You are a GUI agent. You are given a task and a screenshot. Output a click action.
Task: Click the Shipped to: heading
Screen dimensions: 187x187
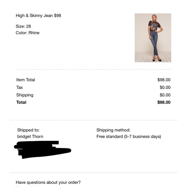coord(28,130)
